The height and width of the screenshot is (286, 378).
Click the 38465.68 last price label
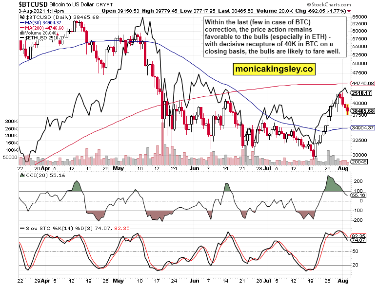click(363, 111)
